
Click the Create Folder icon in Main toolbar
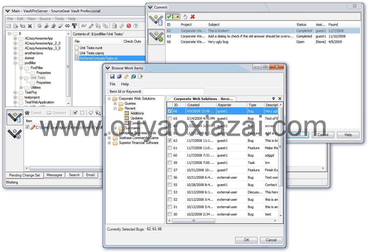(9, 26)
